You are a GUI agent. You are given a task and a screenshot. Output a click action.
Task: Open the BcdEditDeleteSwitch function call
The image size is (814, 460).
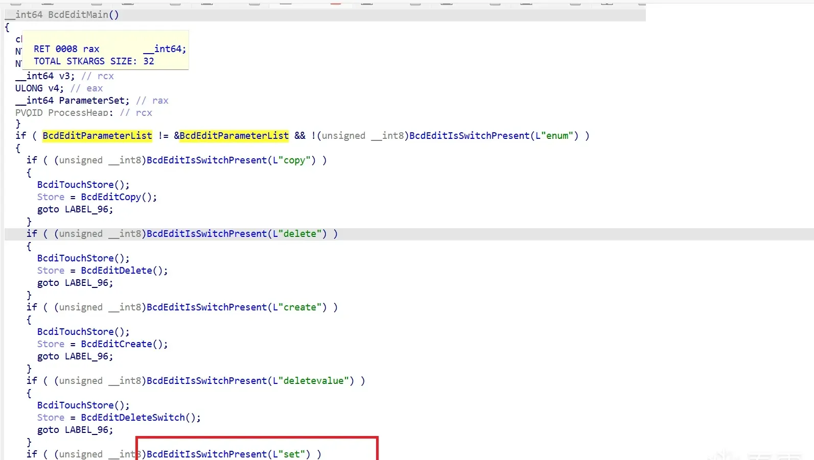[x=133, y=418]
